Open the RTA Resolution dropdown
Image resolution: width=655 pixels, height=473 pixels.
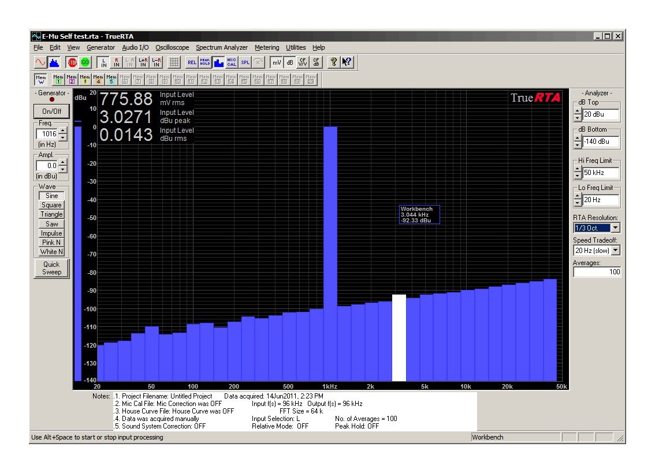click(x=616, y=228)
